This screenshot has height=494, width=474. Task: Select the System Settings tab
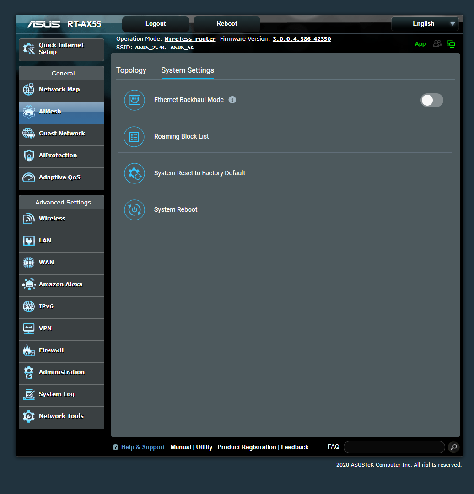188,70
